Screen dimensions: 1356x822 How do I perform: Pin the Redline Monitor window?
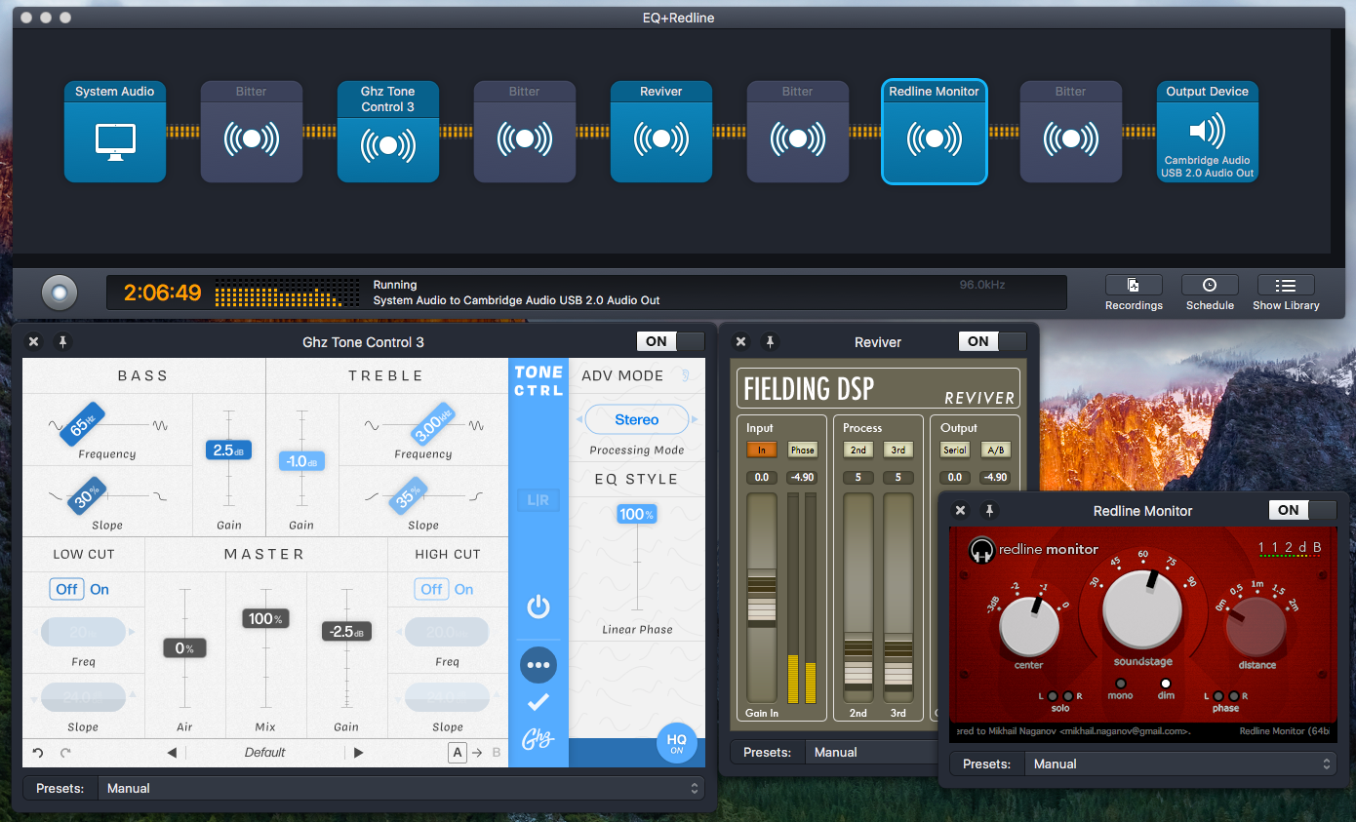(x=990, y=510)
